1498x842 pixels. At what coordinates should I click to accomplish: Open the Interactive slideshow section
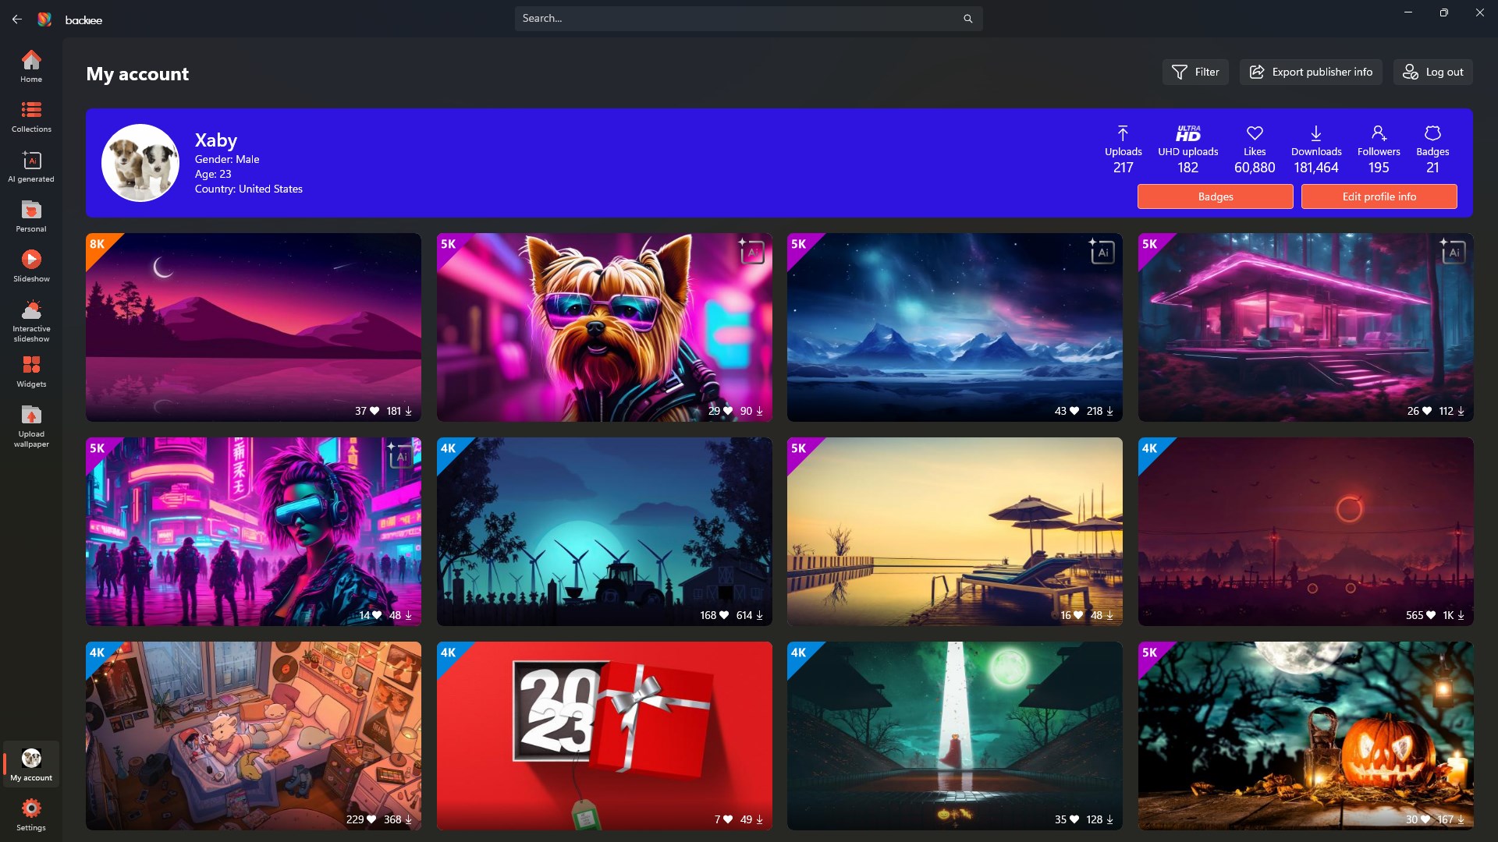pos(31,320)
